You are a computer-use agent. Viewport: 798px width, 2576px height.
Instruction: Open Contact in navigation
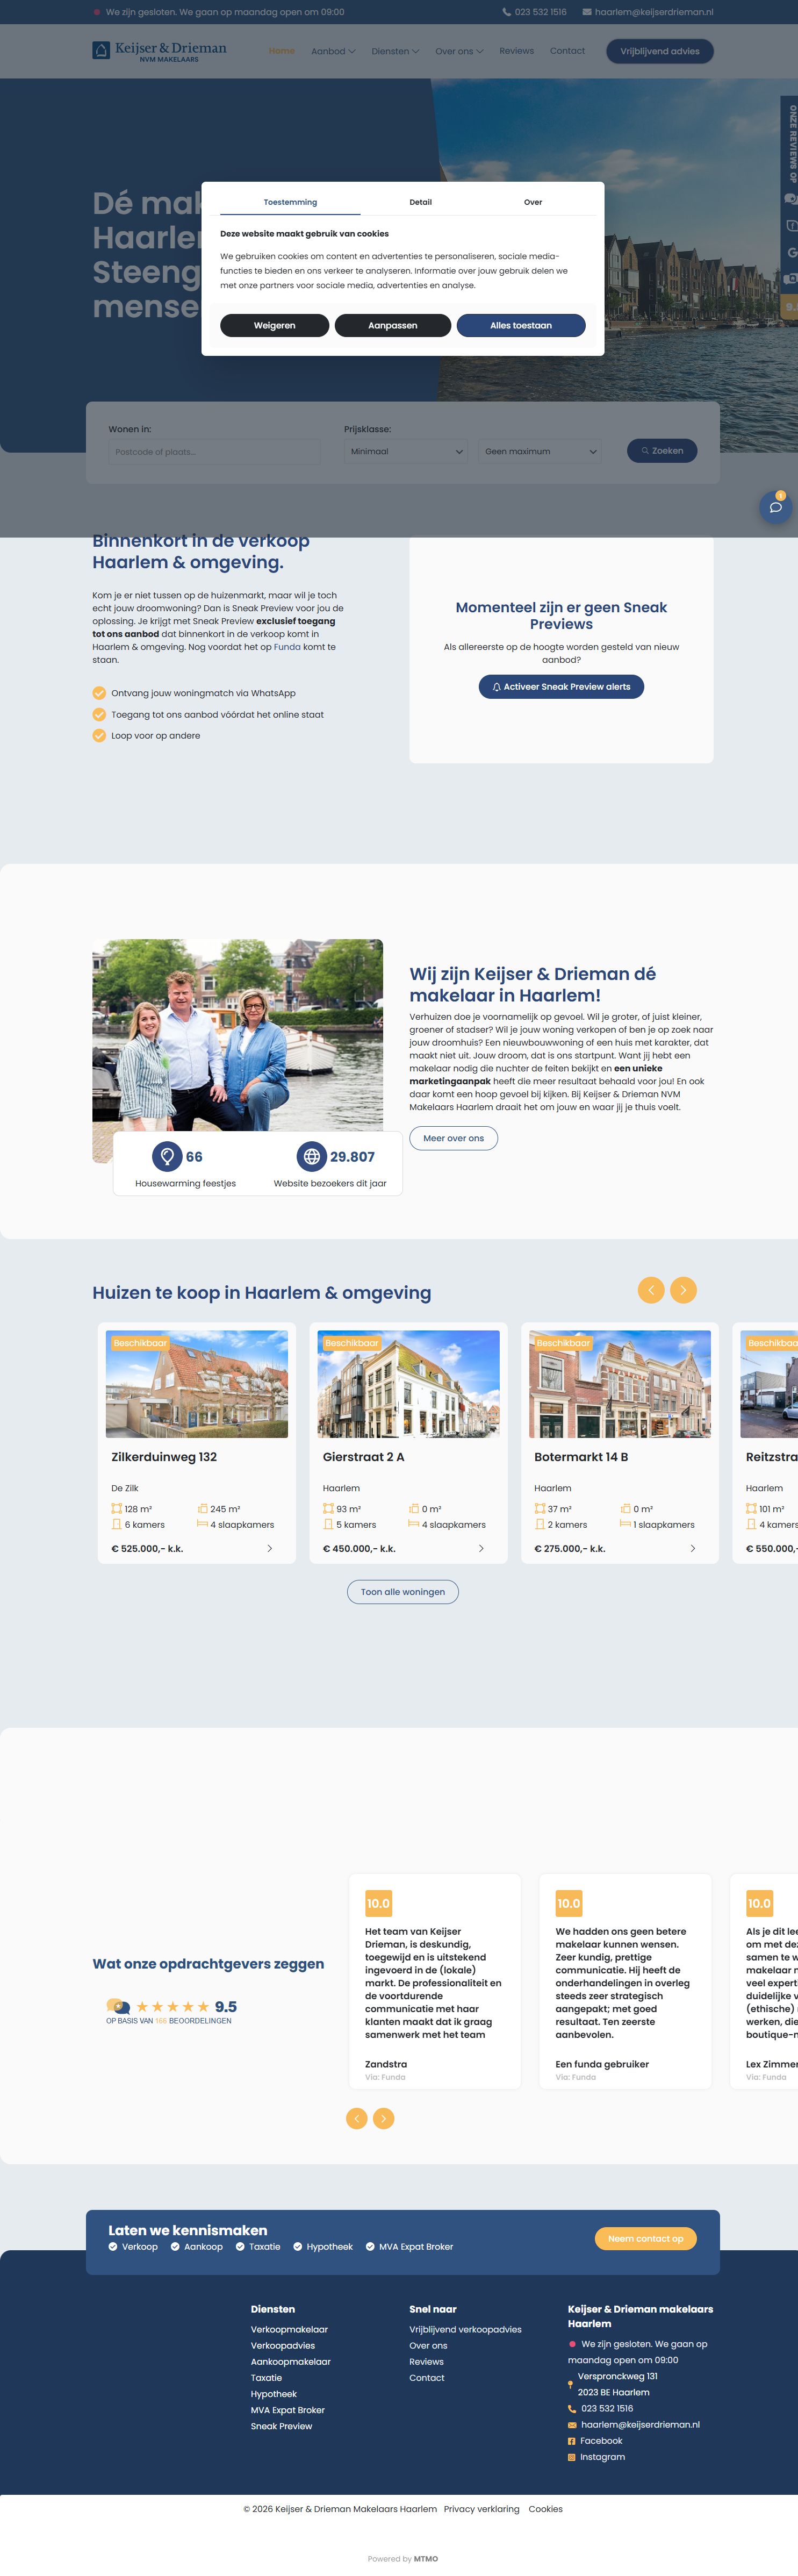click(567, 51)
